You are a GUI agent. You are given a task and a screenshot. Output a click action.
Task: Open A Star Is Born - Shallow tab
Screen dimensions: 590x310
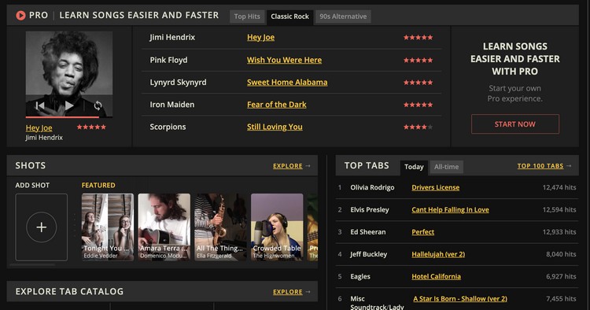[460, 299]
